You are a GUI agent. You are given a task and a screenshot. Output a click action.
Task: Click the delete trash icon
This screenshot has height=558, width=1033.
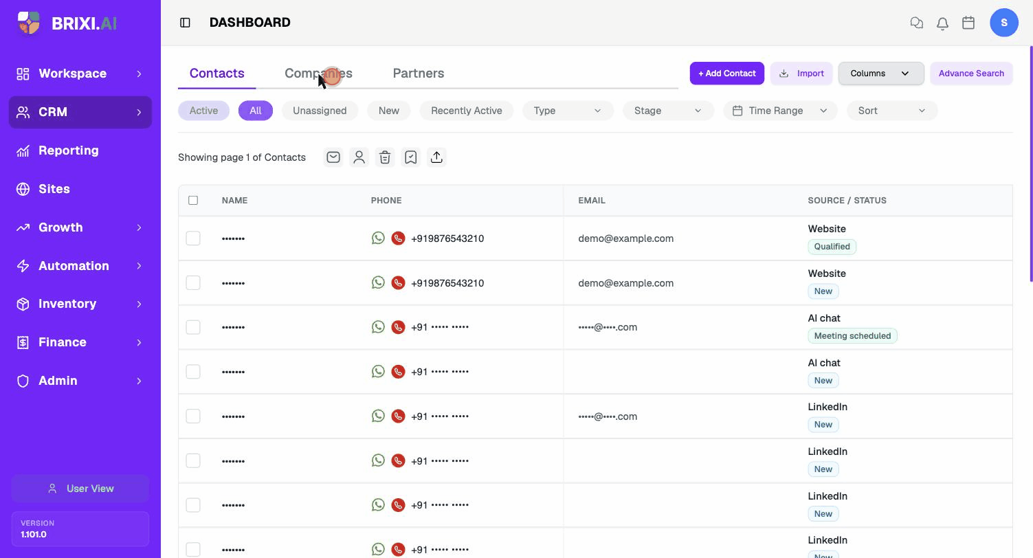385,157
